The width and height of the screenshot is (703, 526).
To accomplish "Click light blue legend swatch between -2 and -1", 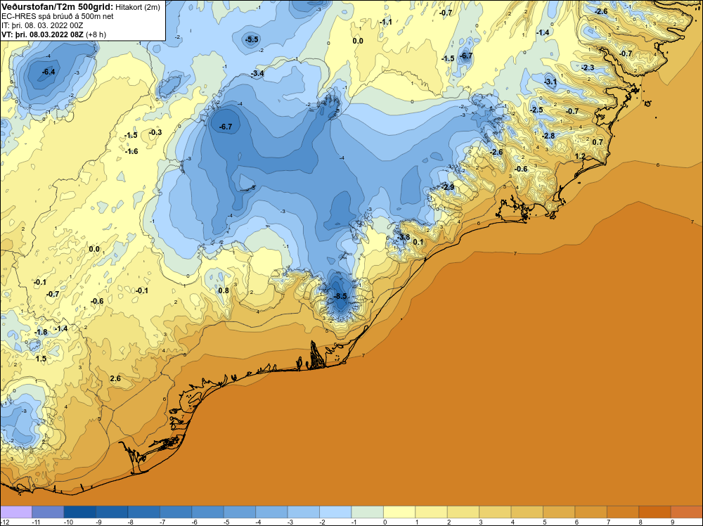I will [x=335, y=512].
